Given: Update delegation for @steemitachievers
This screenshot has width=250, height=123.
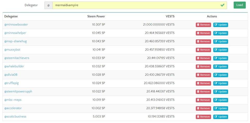Looking at the screenshot, I should pos(221,58).
